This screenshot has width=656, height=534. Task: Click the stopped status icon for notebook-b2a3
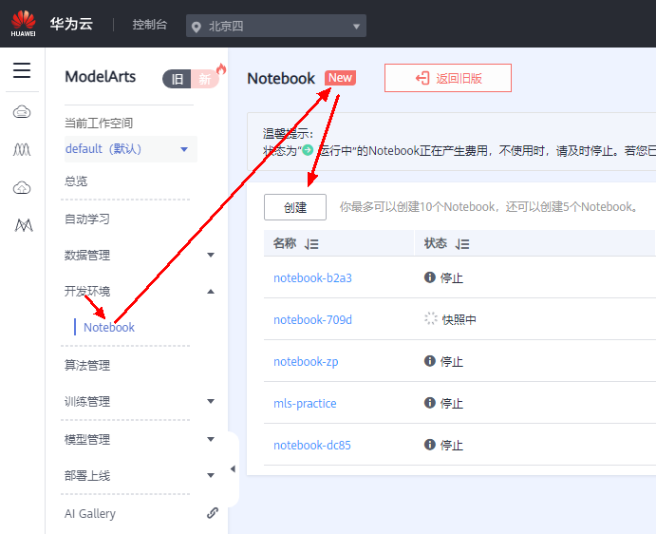pyautogui.click(x=430, y=277)
